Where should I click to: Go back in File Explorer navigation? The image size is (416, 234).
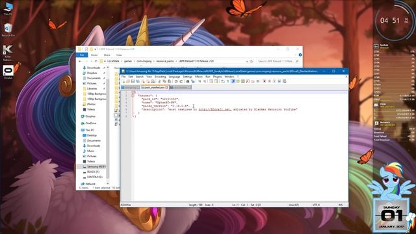(80, 61)
